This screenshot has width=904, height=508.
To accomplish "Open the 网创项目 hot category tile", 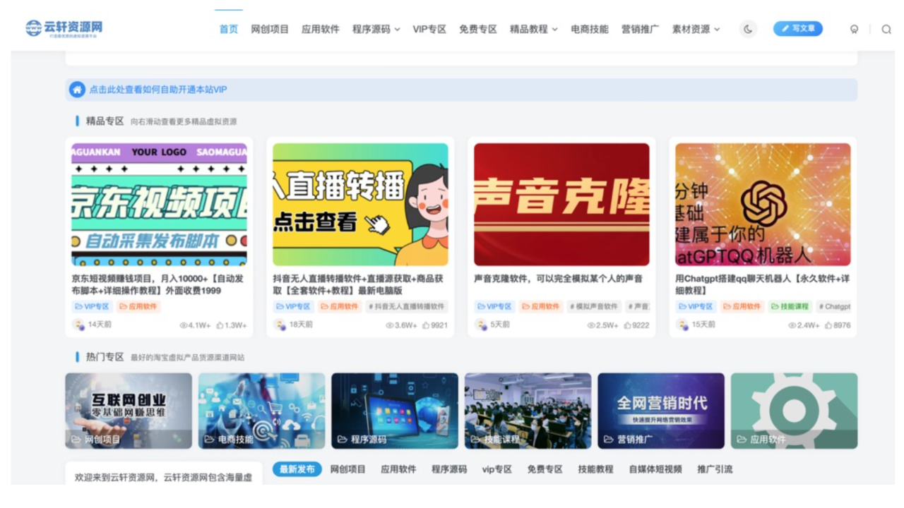I will coord(129,411).
